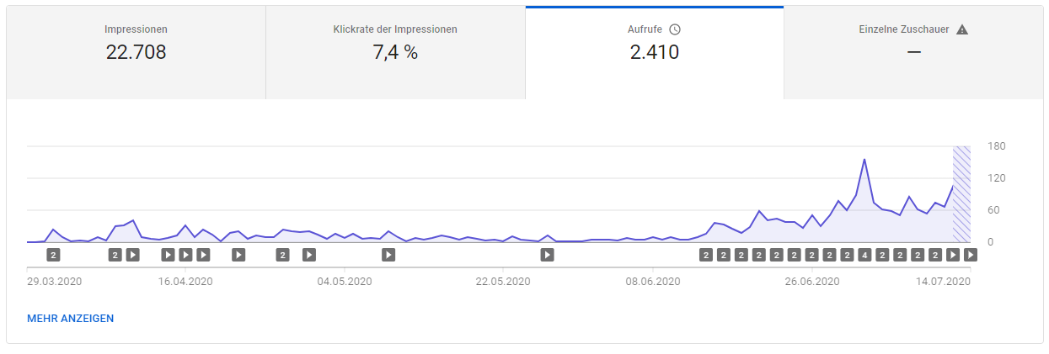Click the last play marker at chart's right end
Viewport: 1049px width, 354px height.
tap(971, 254)
